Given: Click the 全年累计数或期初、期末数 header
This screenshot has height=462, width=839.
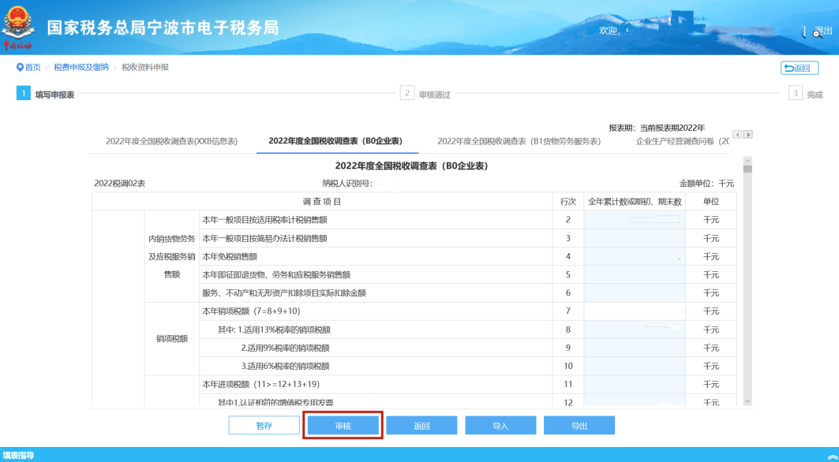Looking at the screenshot, I should pos(635,202).
